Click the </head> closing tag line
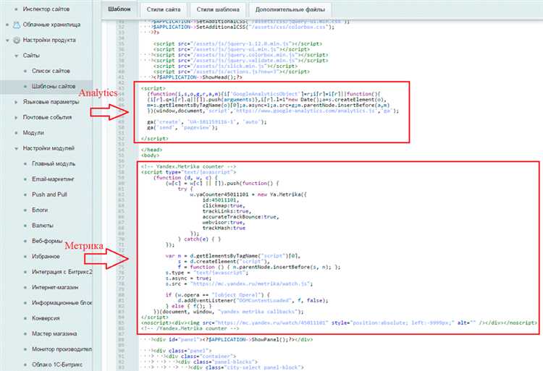The image size is (543, 371). (x=152, y=150)
